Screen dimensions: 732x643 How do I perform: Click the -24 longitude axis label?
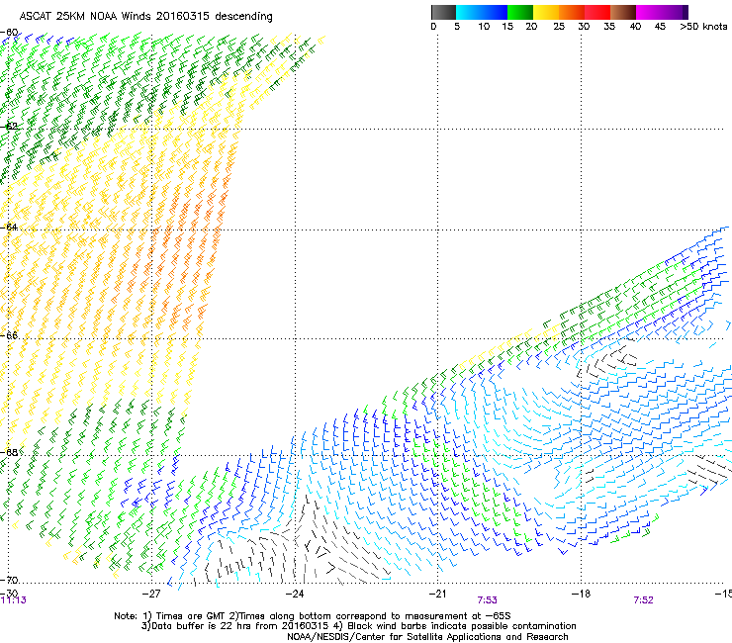pos(295,594)
